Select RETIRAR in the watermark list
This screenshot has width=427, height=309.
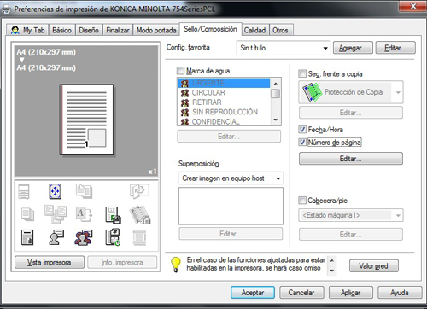pos(224,102)
